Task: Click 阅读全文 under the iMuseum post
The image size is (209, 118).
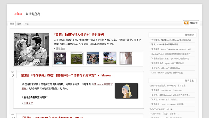Action: pos(28,103)
